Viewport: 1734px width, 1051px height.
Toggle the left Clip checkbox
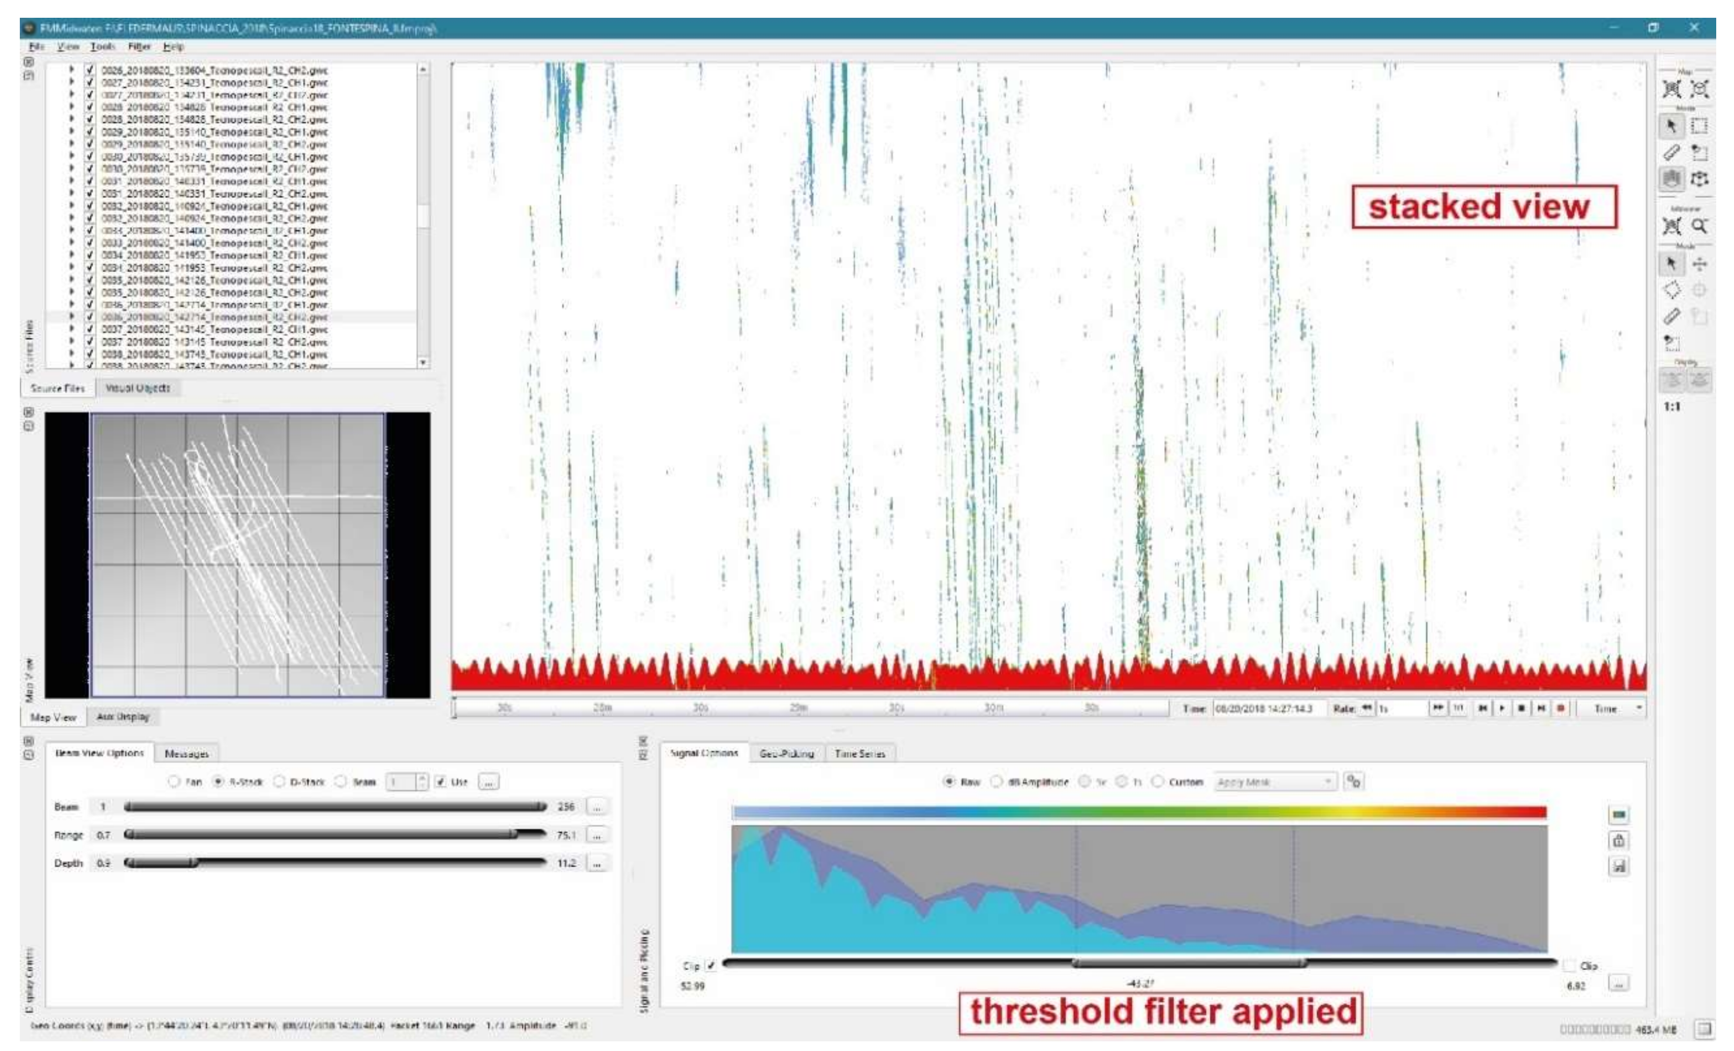[710, 965]
